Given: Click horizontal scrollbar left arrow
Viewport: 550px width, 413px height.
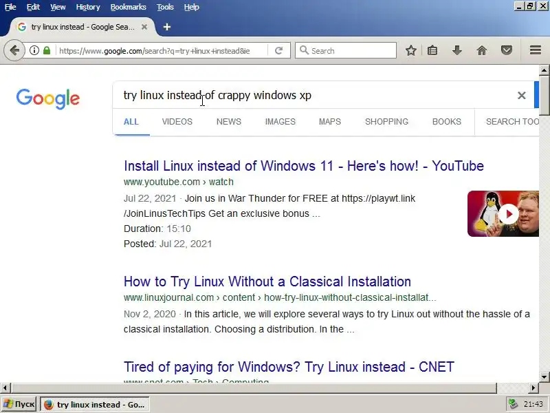Looking at the screenshot, I should tap(5, 388).
